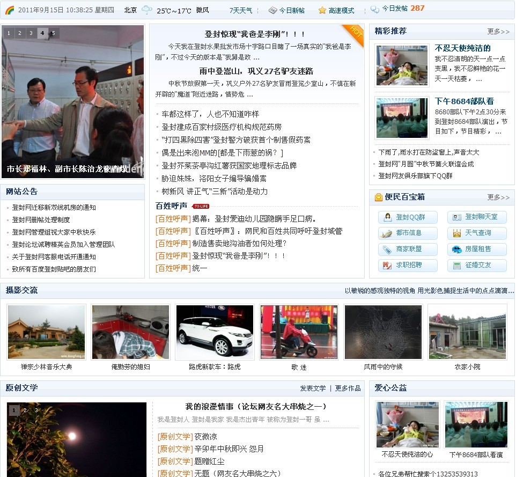Click 发表文学 link
The width and height of the screenshot is (516, 477).
pos(313,388)
